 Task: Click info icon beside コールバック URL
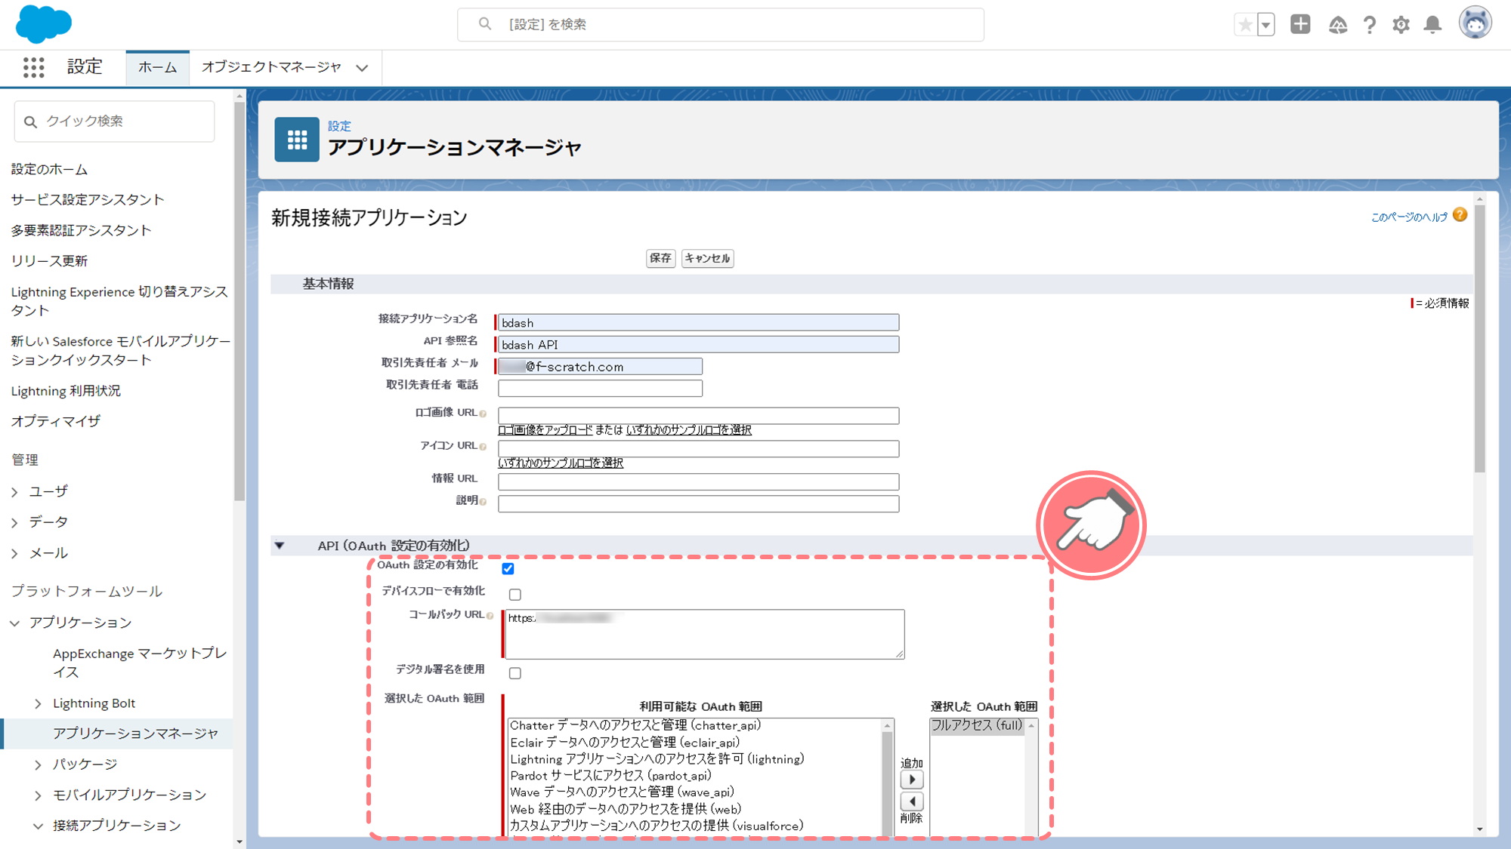tap(490, 616)
